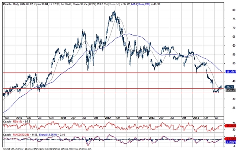240x151 pixels.
Task: Click the Oct label preceding 2011
Action: coord(51,118)
